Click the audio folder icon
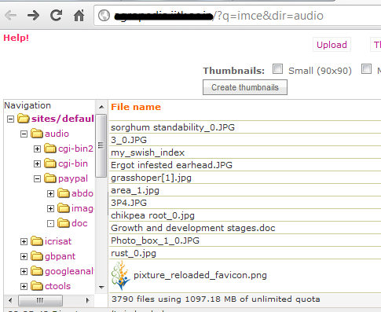Viewport: 381px width, 312px height. click(x=37, y=134)
